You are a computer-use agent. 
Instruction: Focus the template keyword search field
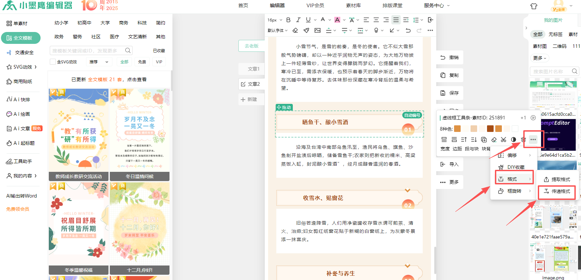(87, 50)
